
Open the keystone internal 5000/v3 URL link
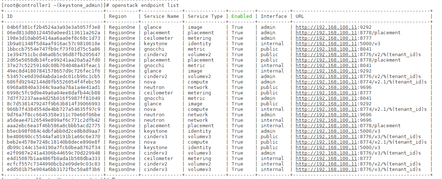(x=326, y=44)
